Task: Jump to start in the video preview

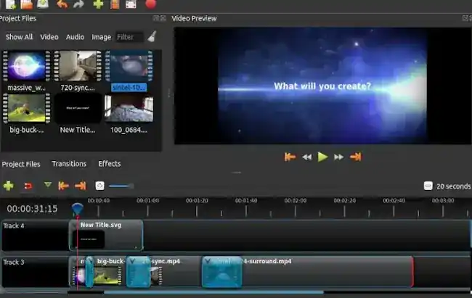Action: point(290,157)
